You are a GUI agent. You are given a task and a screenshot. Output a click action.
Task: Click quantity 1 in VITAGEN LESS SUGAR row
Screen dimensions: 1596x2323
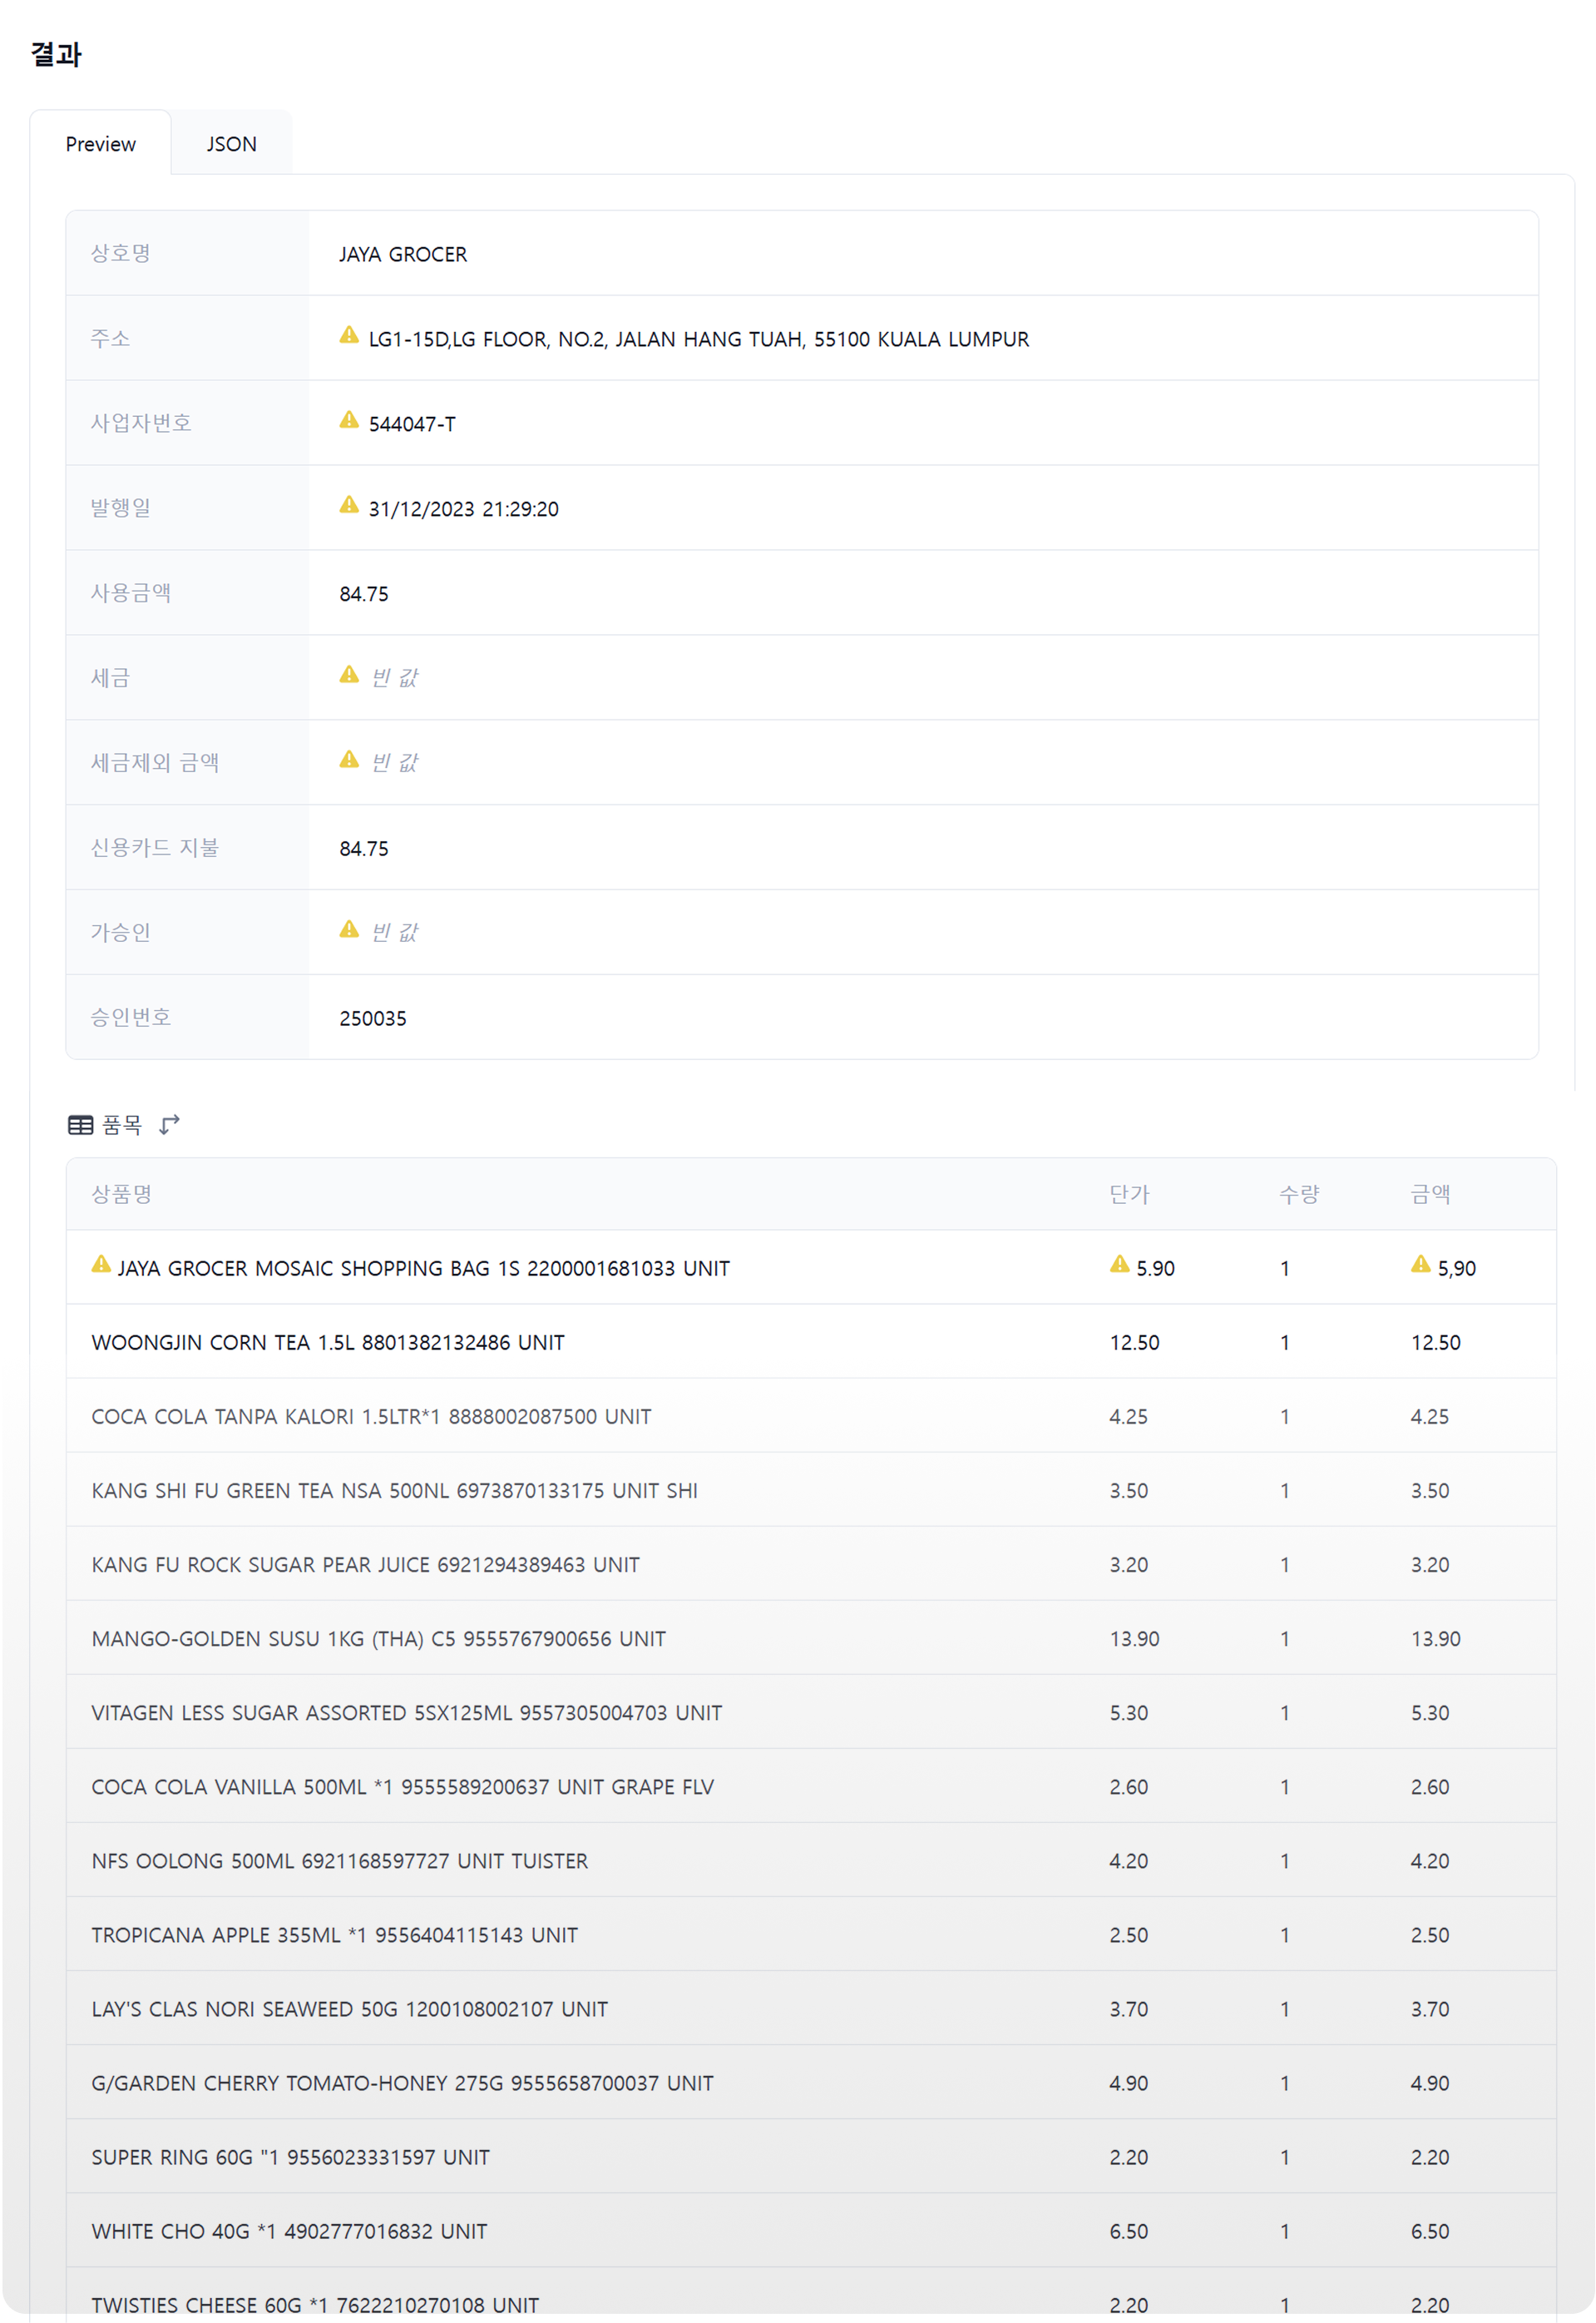coord(1285,1713)
